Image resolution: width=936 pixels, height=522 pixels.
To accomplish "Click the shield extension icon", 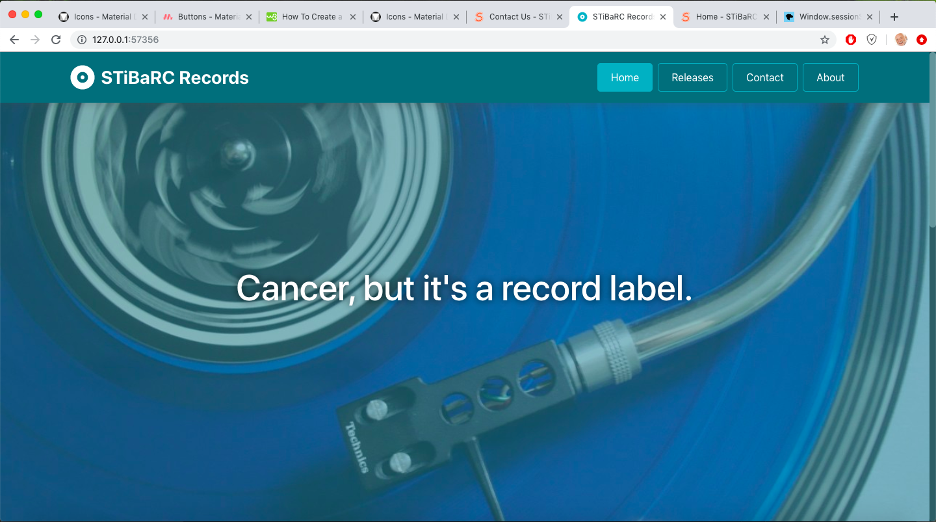I will (x=872, y=40).
